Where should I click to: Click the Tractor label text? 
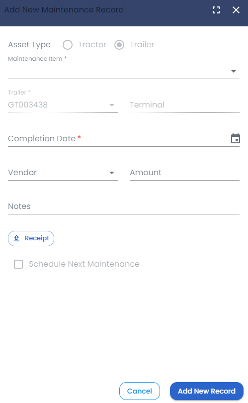92,45
